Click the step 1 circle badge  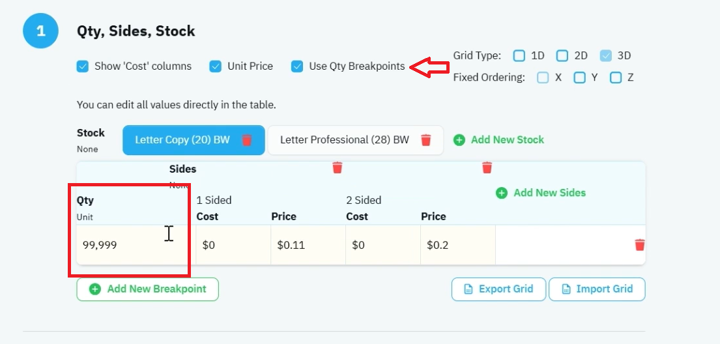point(41,31)
